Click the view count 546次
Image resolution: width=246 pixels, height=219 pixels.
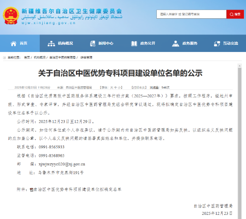click(x=166, y=88)
